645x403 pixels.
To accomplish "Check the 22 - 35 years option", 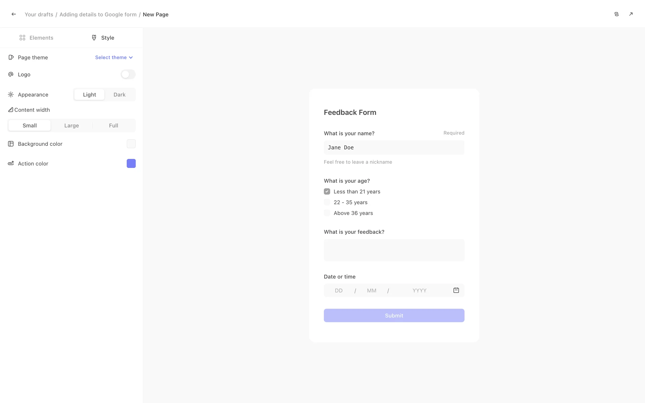I will [x=327, y=202].
